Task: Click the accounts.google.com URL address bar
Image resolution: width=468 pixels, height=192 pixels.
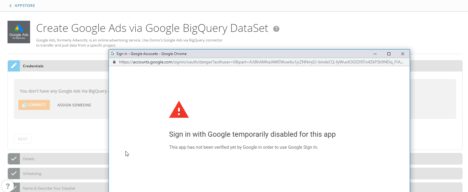Action: 259,62
